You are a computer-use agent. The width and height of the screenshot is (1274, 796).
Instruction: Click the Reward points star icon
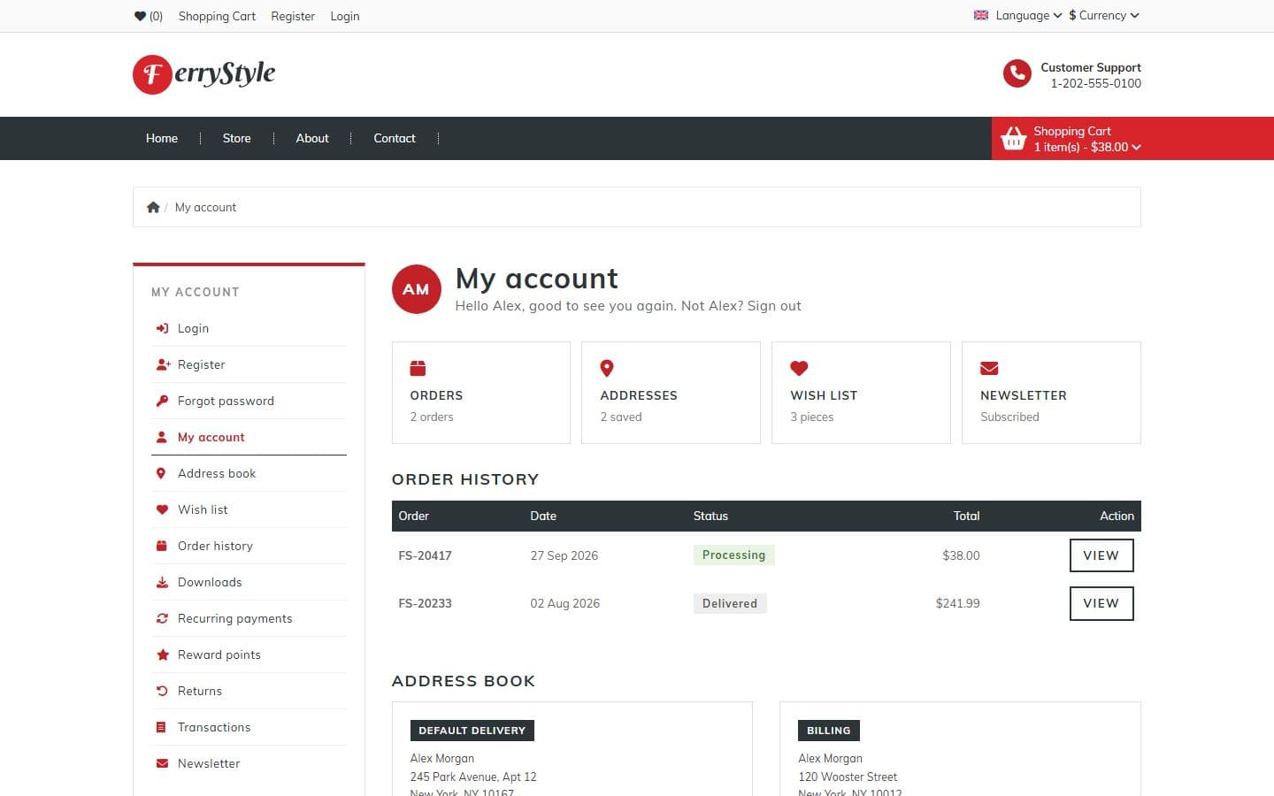(162, 654)
